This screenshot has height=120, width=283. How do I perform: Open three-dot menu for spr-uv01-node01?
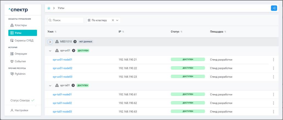click(x=273, y=60)
